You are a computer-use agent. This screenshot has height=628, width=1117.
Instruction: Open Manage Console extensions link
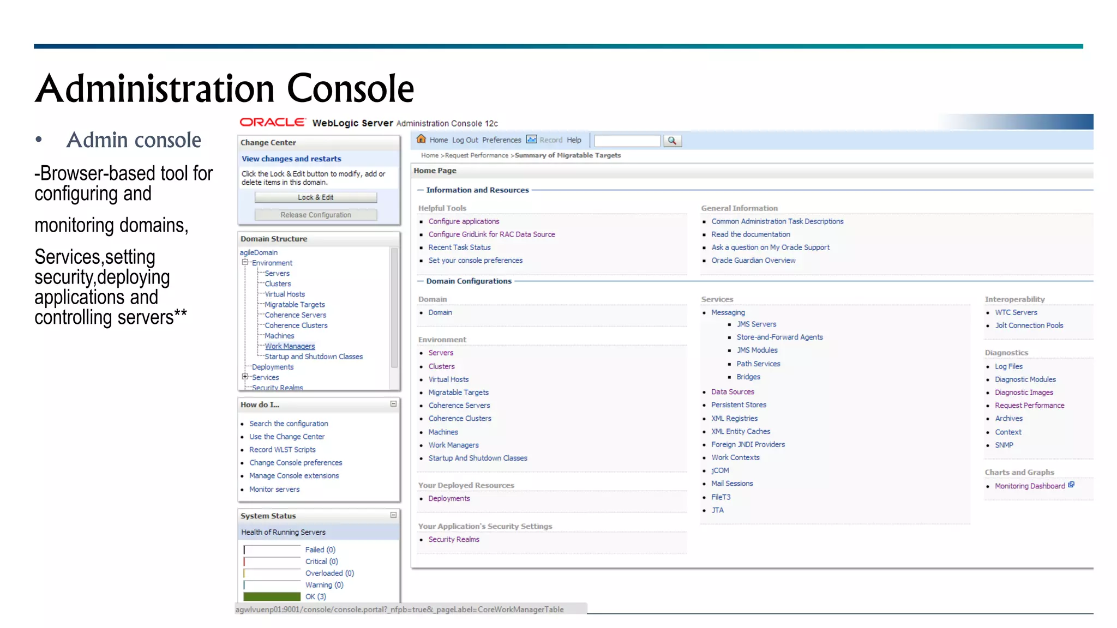(x=294, y=476)
